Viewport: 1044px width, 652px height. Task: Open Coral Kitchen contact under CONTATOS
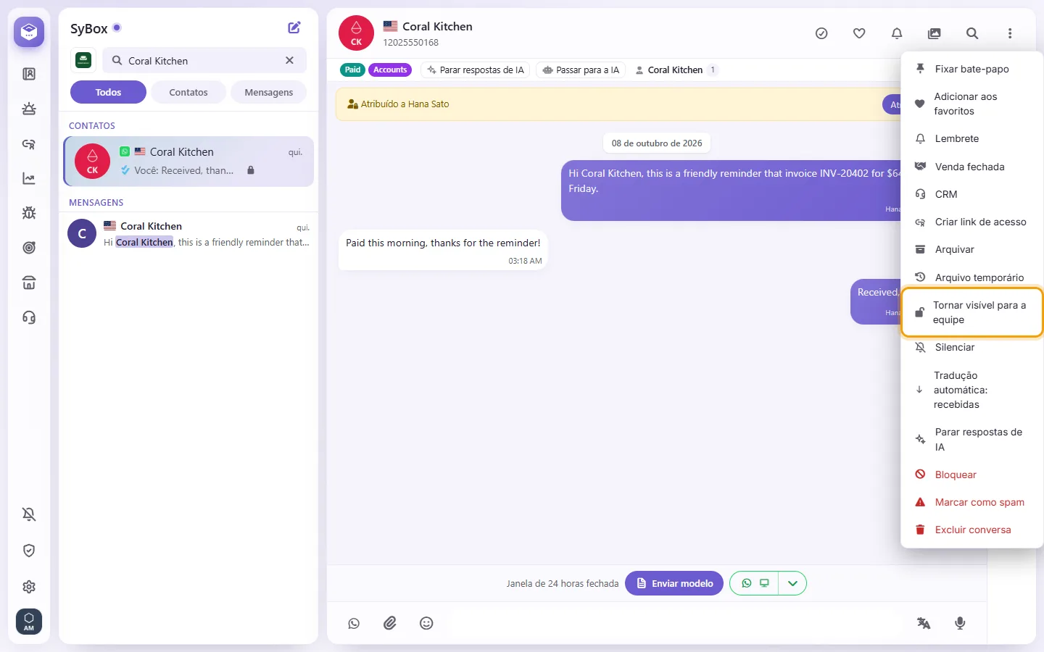click(189, 162)
